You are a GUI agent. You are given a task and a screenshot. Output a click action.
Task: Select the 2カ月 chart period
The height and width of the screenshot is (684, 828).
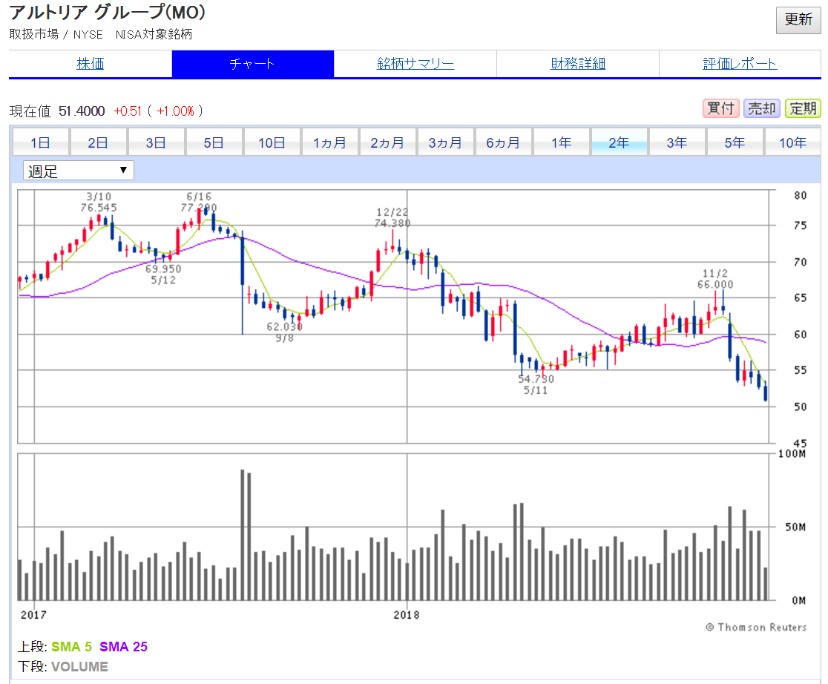(387, 142)
